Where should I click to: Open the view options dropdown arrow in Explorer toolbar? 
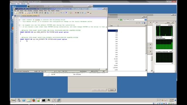coord(139,23)
